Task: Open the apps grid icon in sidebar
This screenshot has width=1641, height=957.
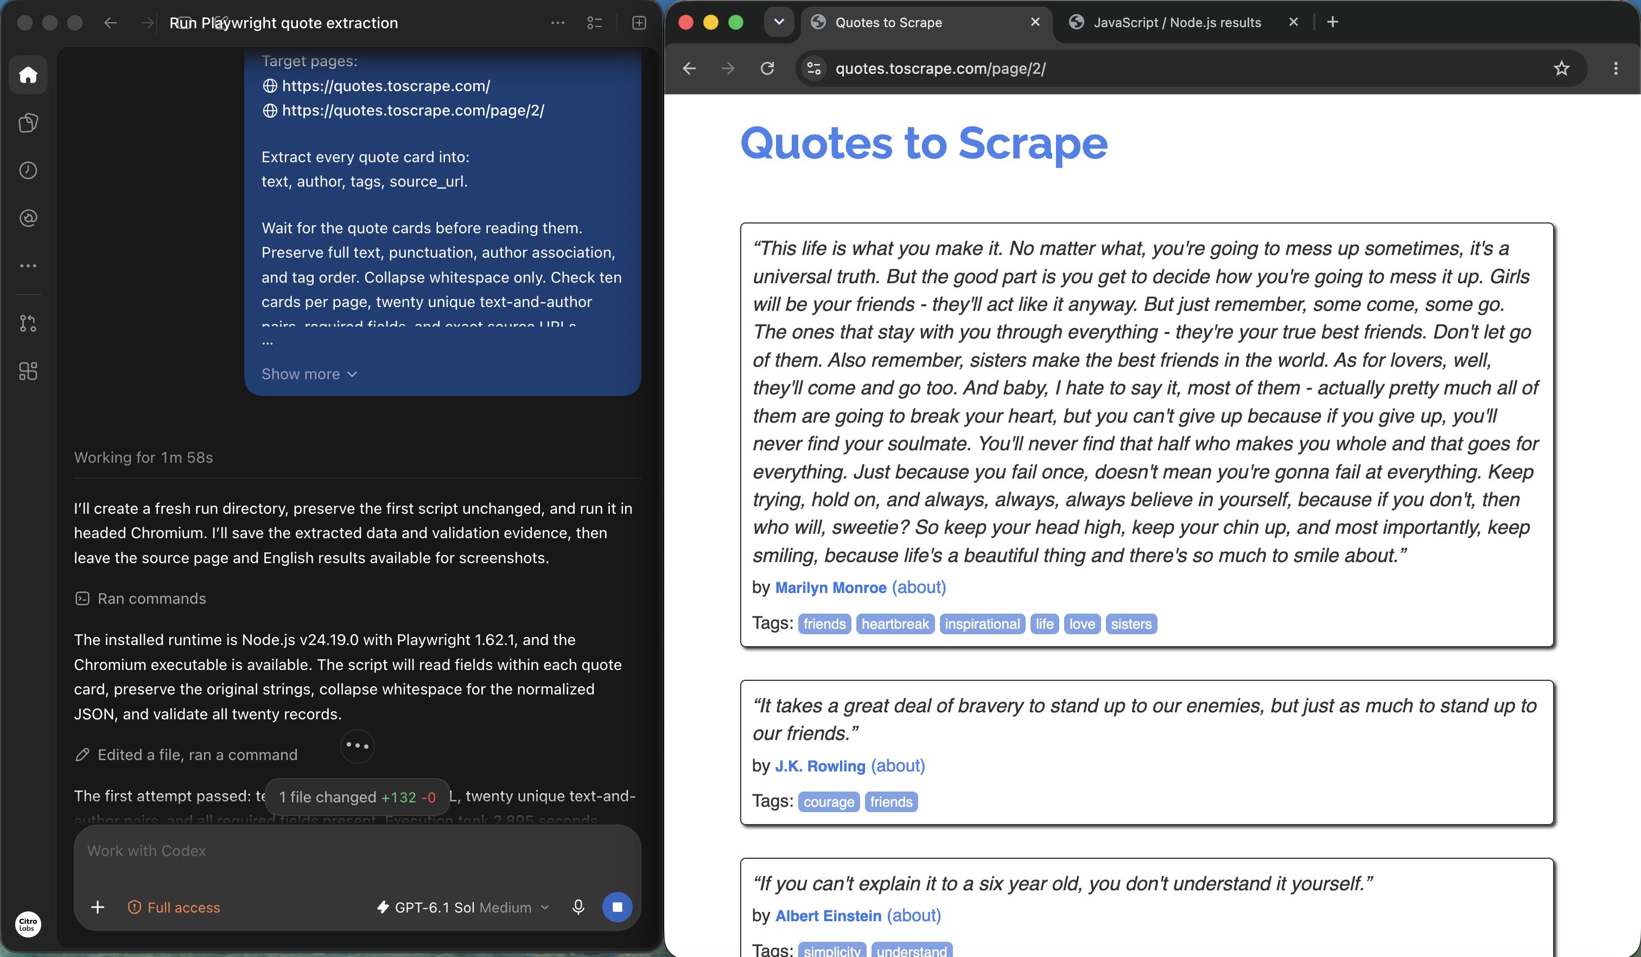Action: [28, 371]
